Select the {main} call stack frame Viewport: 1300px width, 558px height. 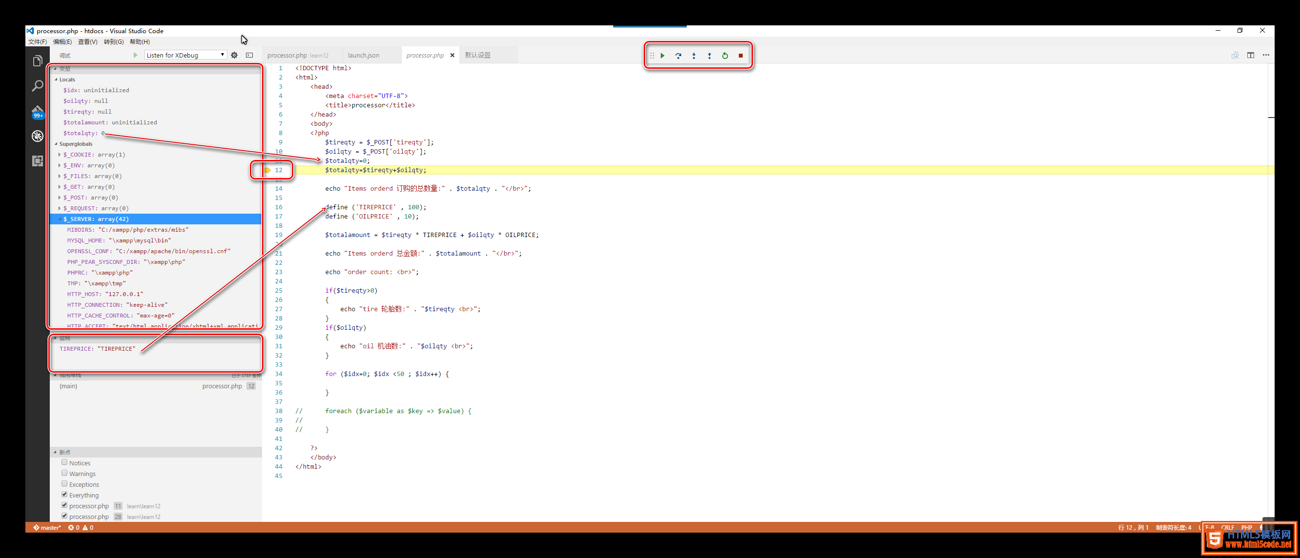point(157,386)
